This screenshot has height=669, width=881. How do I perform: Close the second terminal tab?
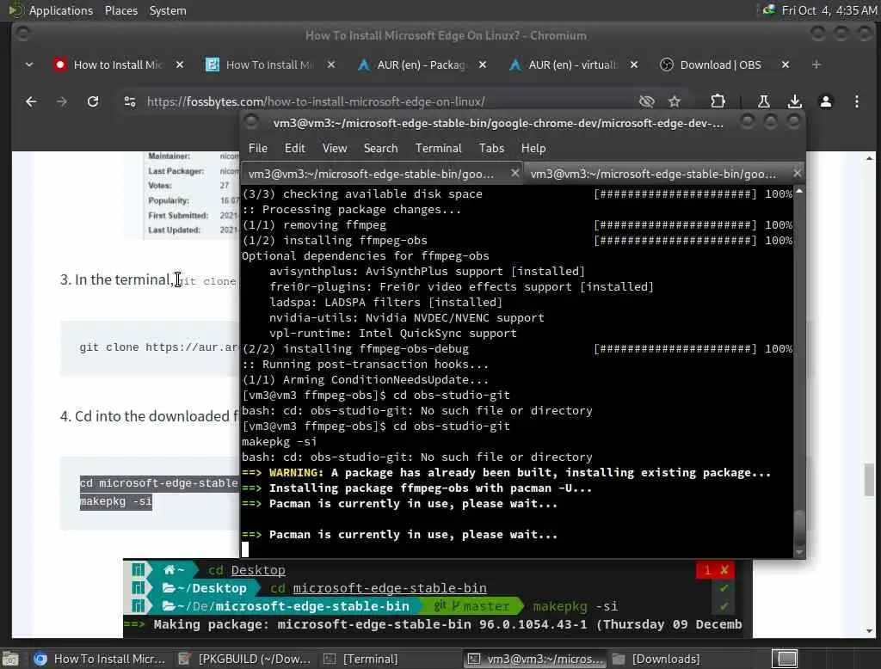click(x=797, y=174)
